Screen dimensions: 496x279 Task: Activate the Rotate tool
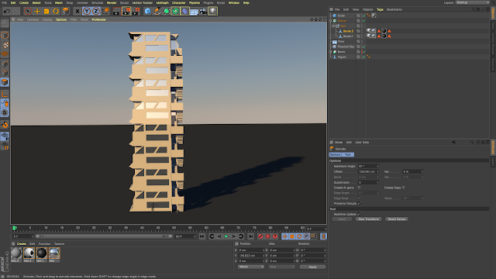56,11
